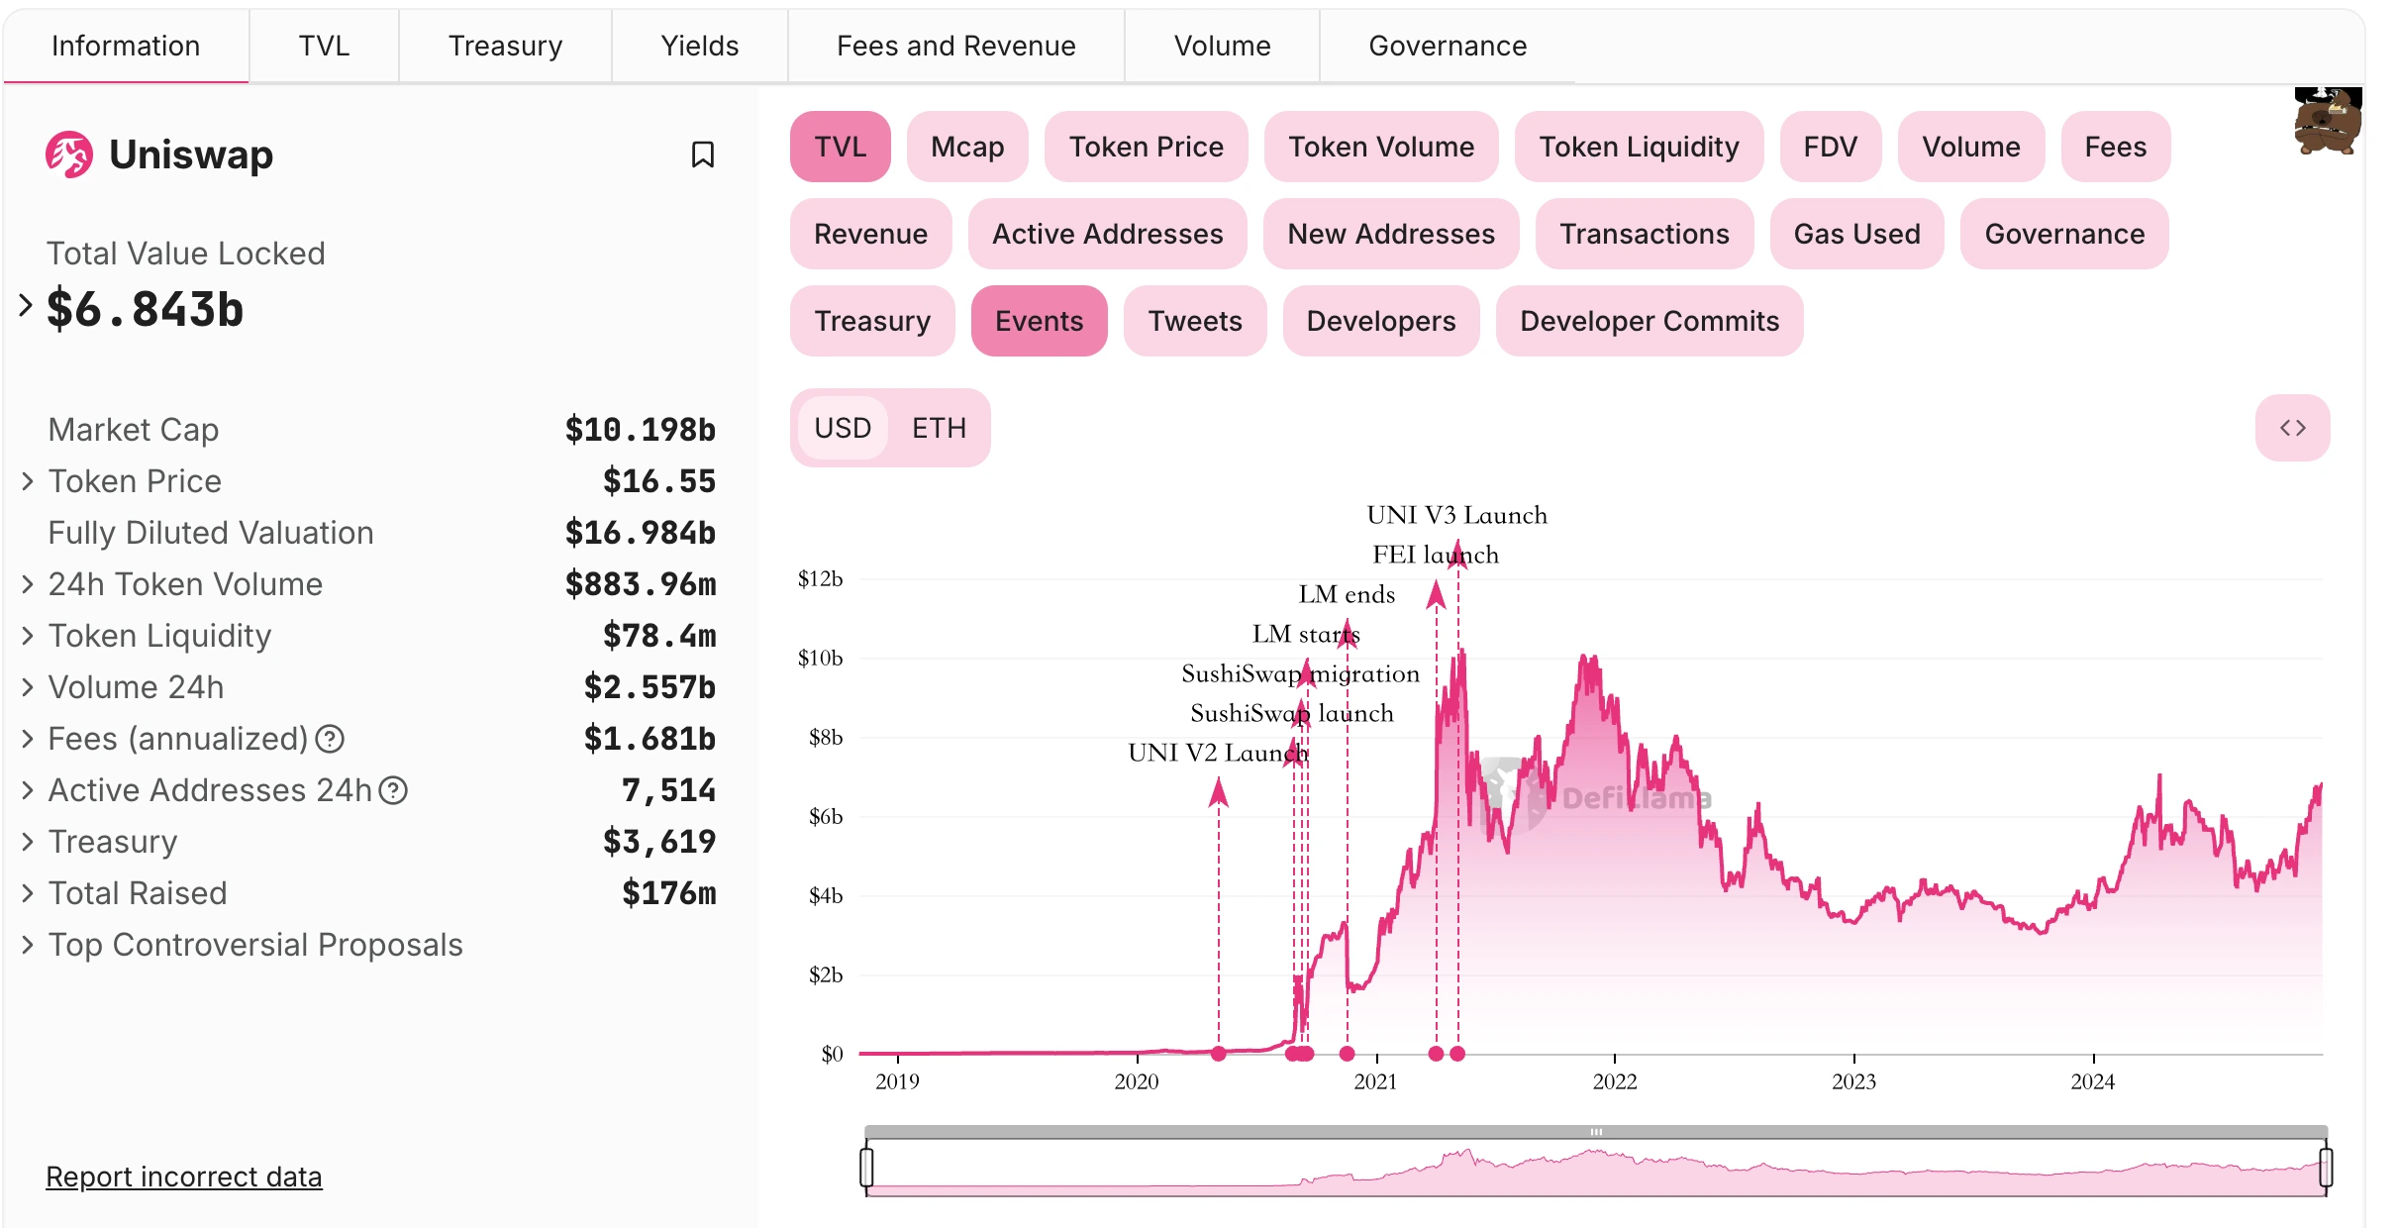Enable Token Volume on chart
The width and height of the screenshot is (2400, 1228).
pos(1381,147)
